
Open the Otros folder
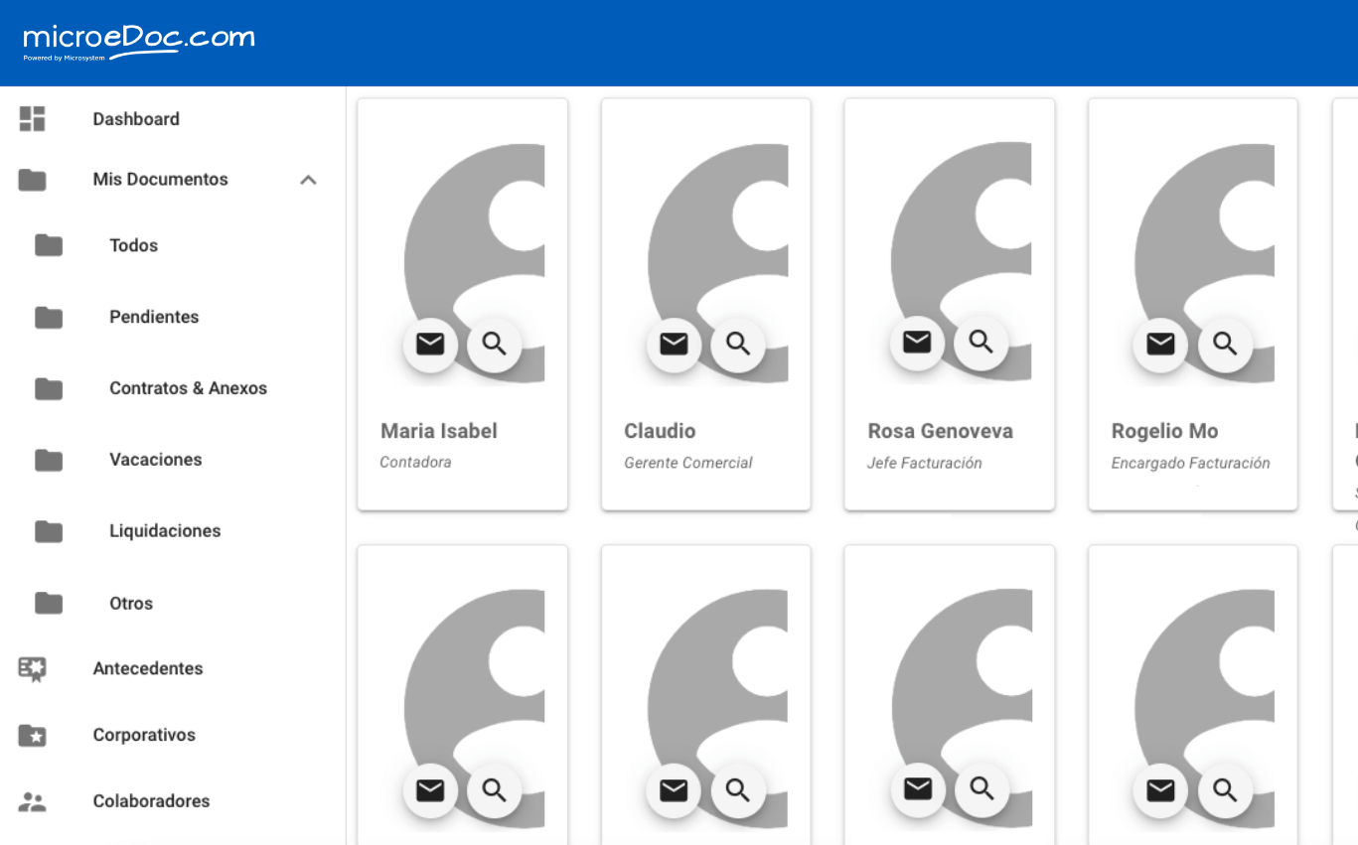click(x=130, y=603)
